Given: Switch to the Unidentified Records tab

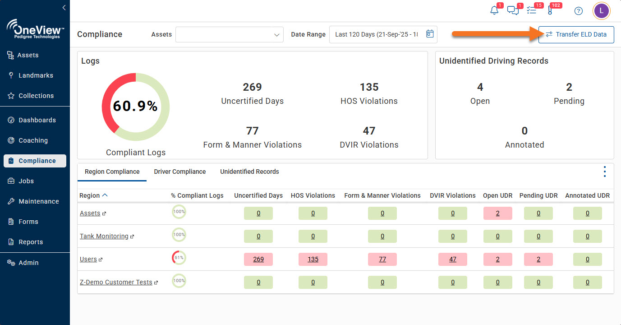Looking at the screenshot, I should tap(249, 172).
